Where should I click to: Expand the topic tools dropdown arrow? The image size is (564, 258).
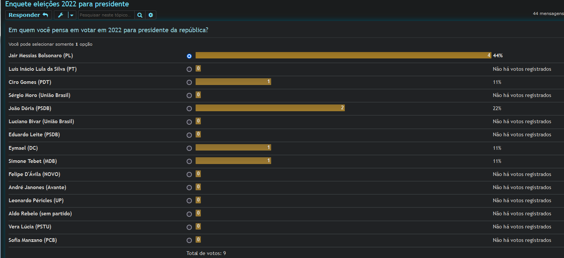(72, 15)
